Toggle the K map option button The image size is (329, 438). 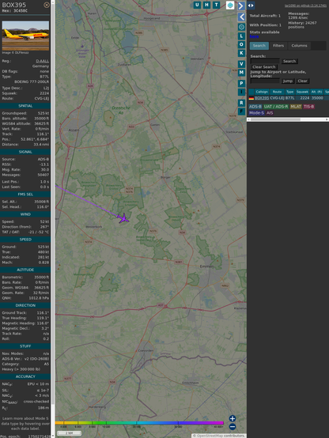(x=241, y=53)
